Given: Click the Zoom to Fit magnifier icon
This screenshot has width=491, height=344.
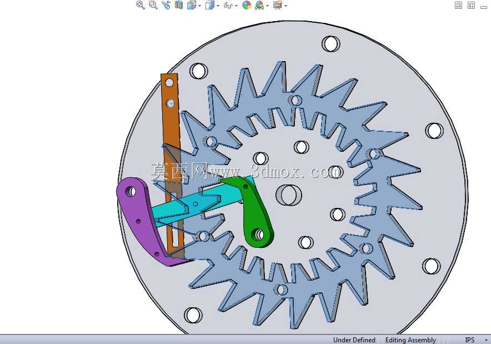Looking at the screenshot, I should point(141,5).
